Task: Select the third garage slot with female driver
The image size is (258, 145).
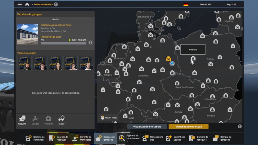Action: pos(55,63)
